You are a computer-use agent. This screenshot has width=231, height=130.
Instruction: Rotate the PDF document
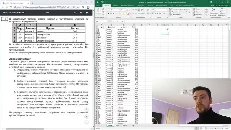(x=75, y=13)
